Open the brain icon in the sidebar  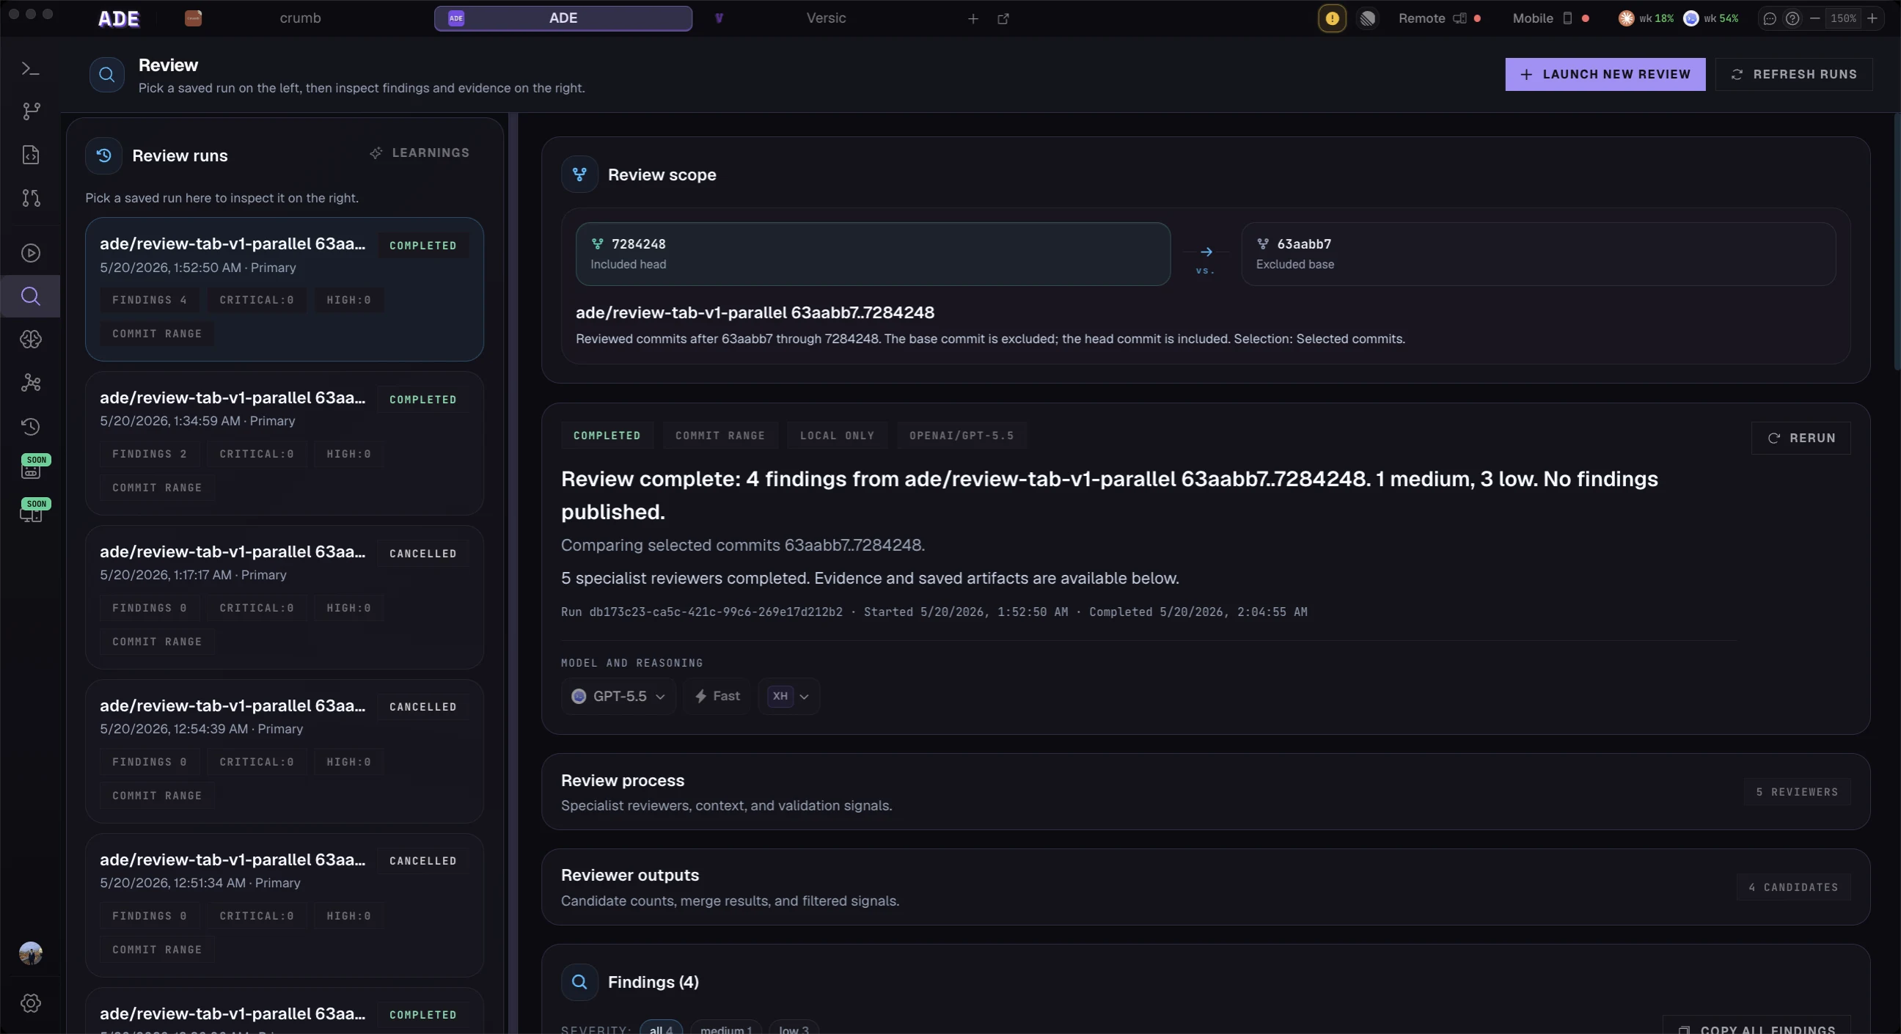(30, 340)
